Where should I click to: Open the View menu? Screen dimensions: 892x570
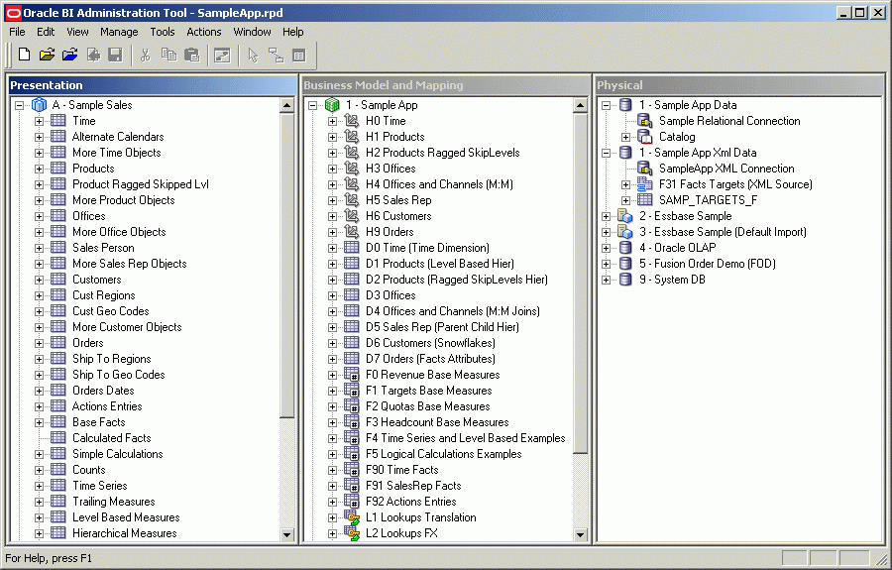coord(77,32)
